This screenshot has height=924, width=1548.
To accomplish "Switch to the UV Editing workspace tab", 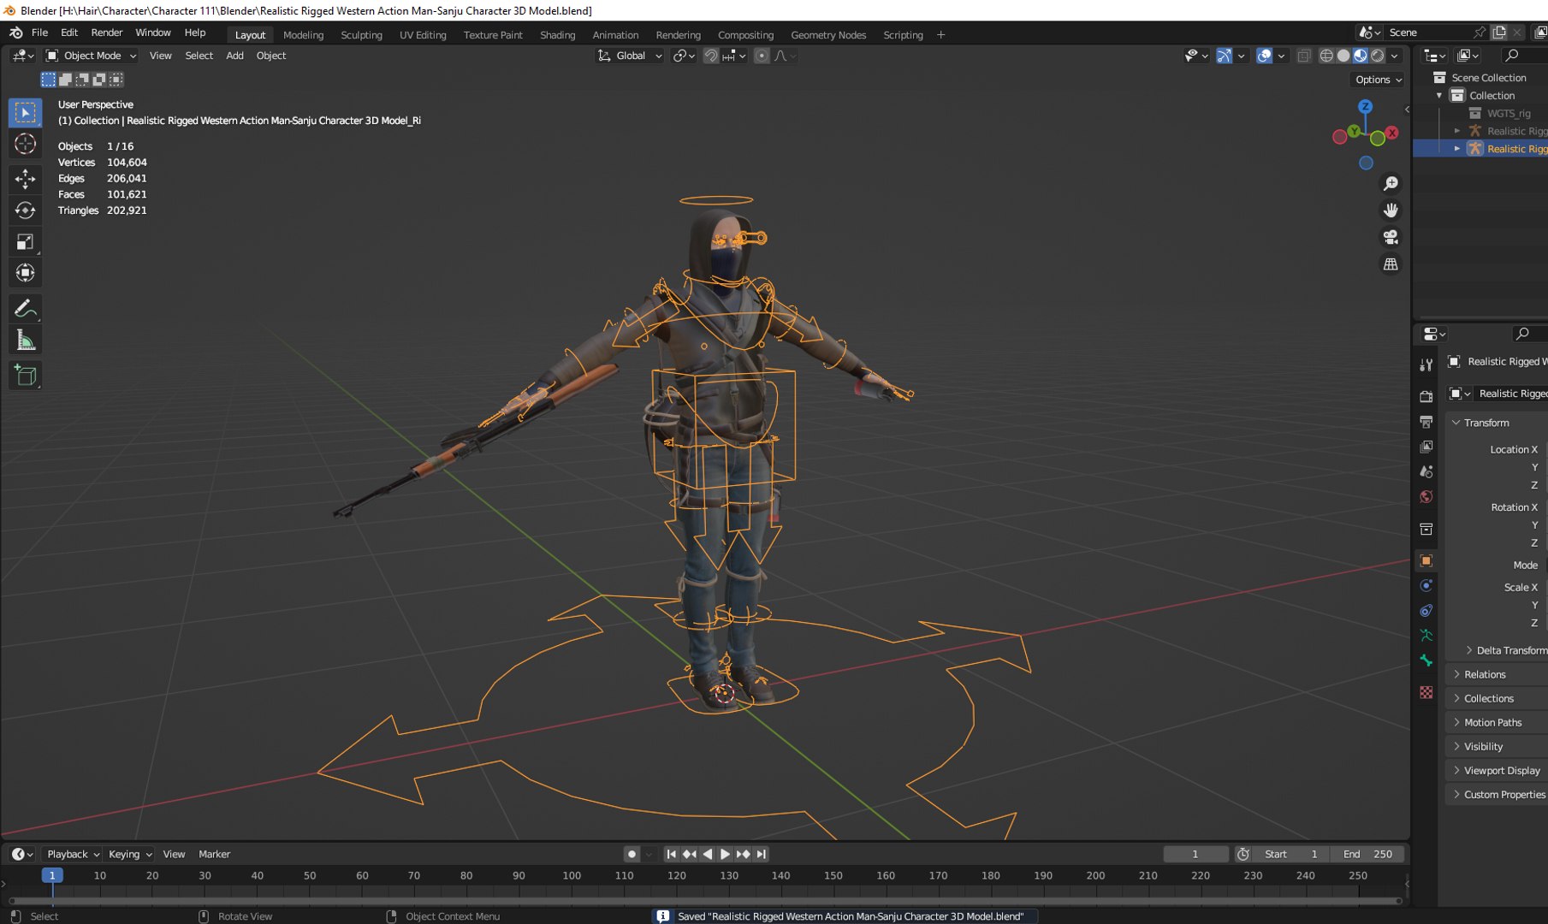I will [x=423, y=35].
